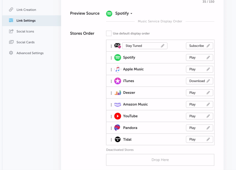
Task: Edit the Play label for Amazon Music
Action: pos(199,104)
